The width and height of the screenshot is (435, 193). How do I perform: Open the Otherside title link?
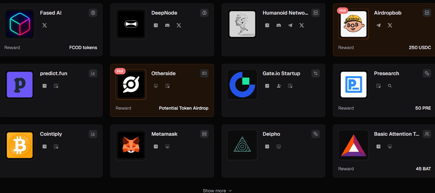coord(163,73)
